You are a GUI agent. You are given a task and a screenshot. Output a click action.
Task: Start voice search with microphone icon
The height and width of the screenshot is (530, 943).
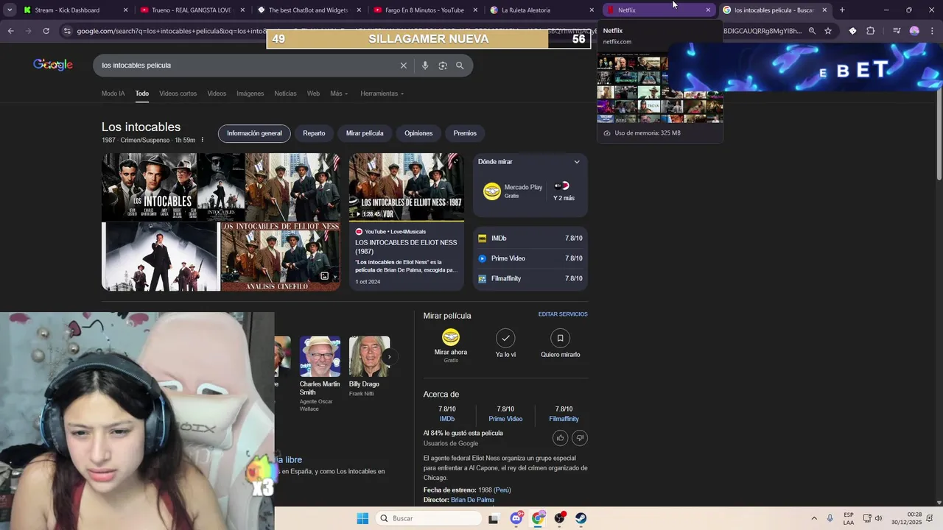click(x=425, y=66)
